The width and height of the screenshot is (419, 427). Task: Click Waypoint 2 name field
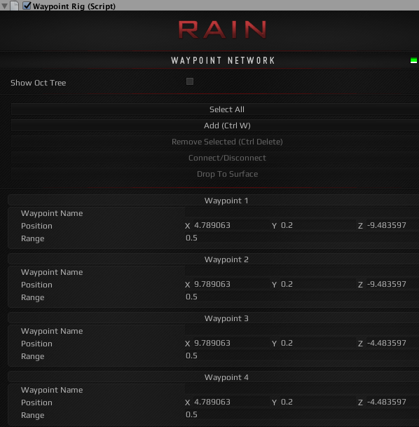[302, 272]
